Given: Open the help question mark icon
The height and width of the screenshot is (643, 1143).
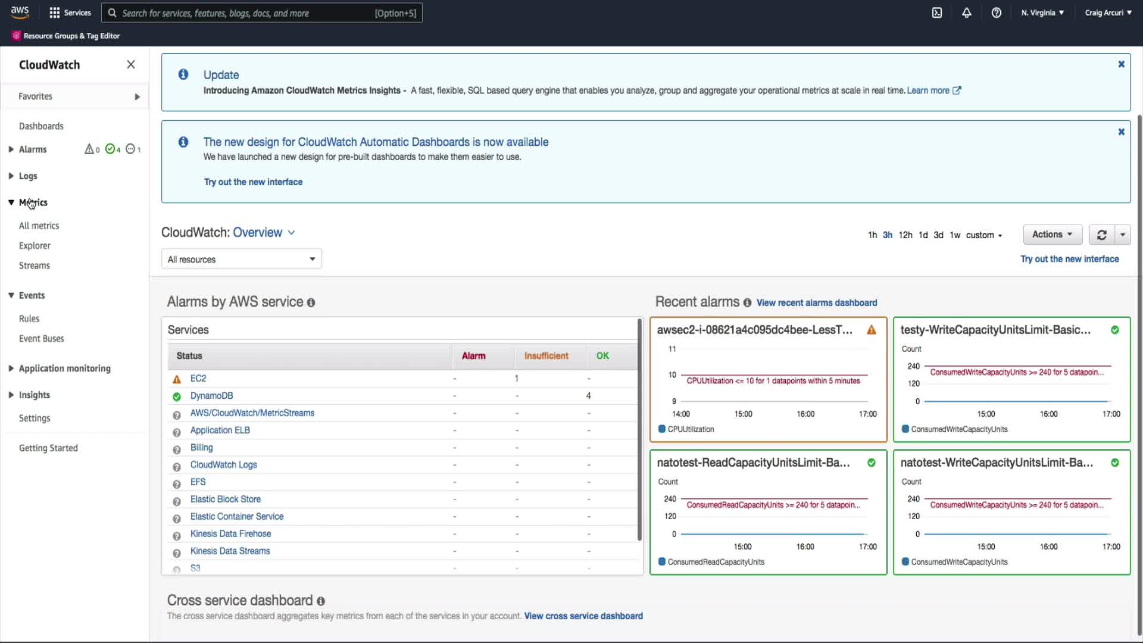Looking at the screenshot, I should coord(997,13).
